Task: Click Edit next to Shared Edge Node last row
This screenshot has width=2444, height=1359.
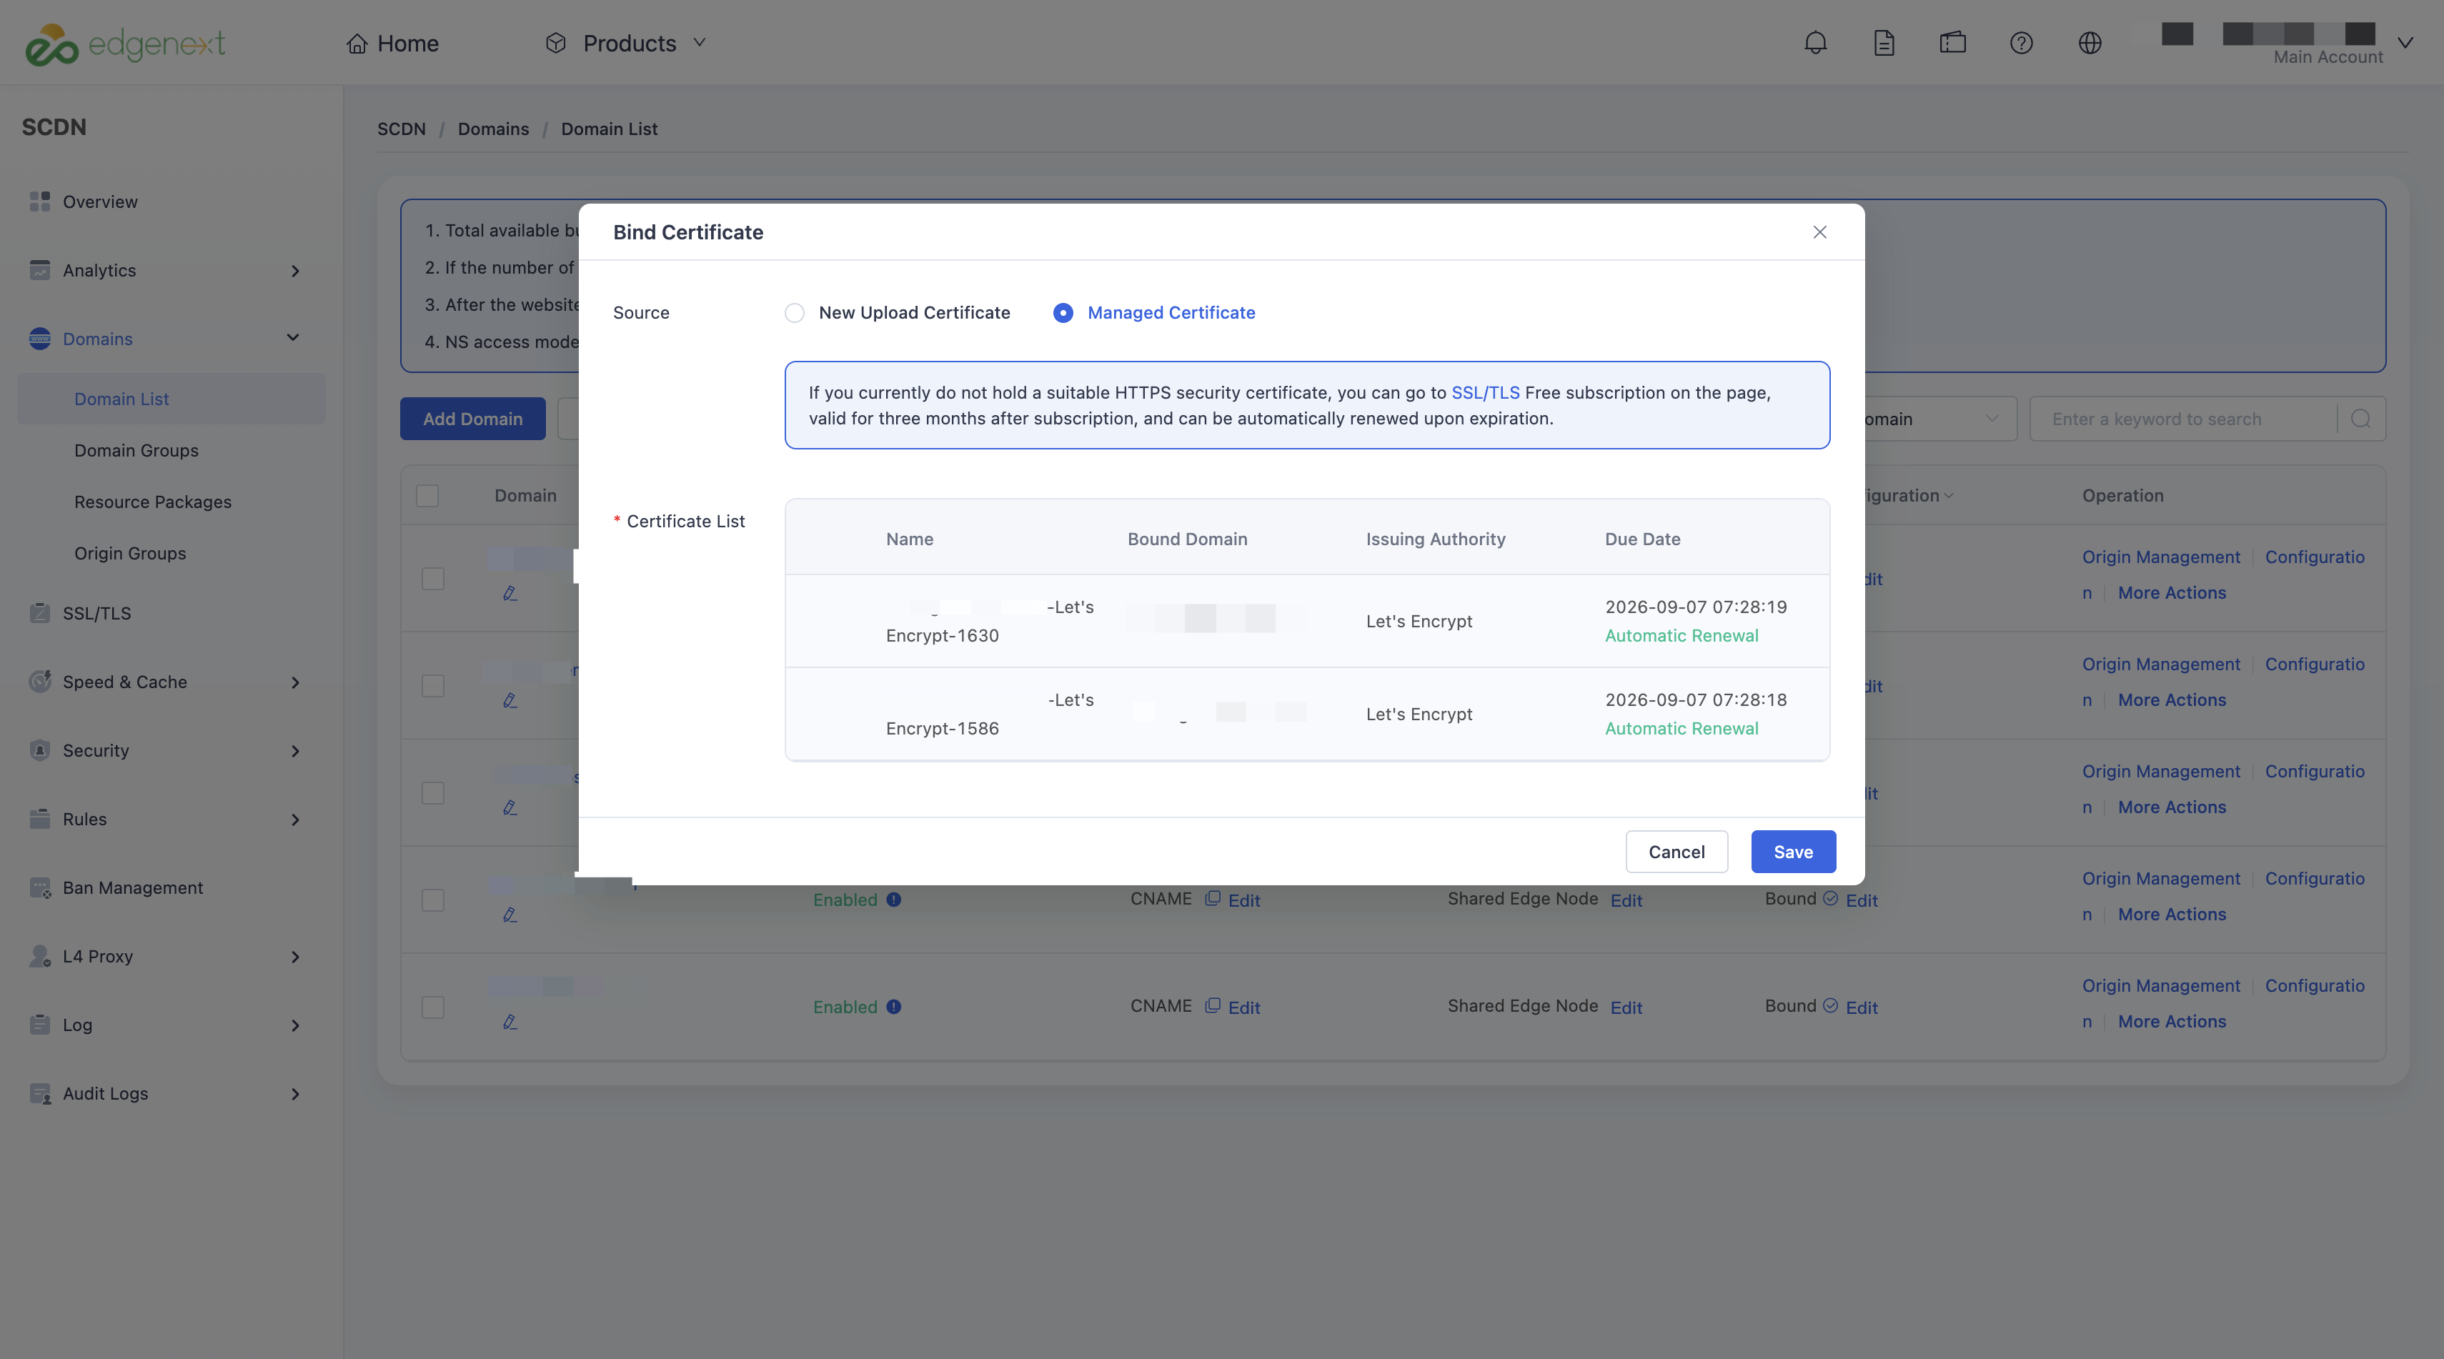Action: 1626,1007
